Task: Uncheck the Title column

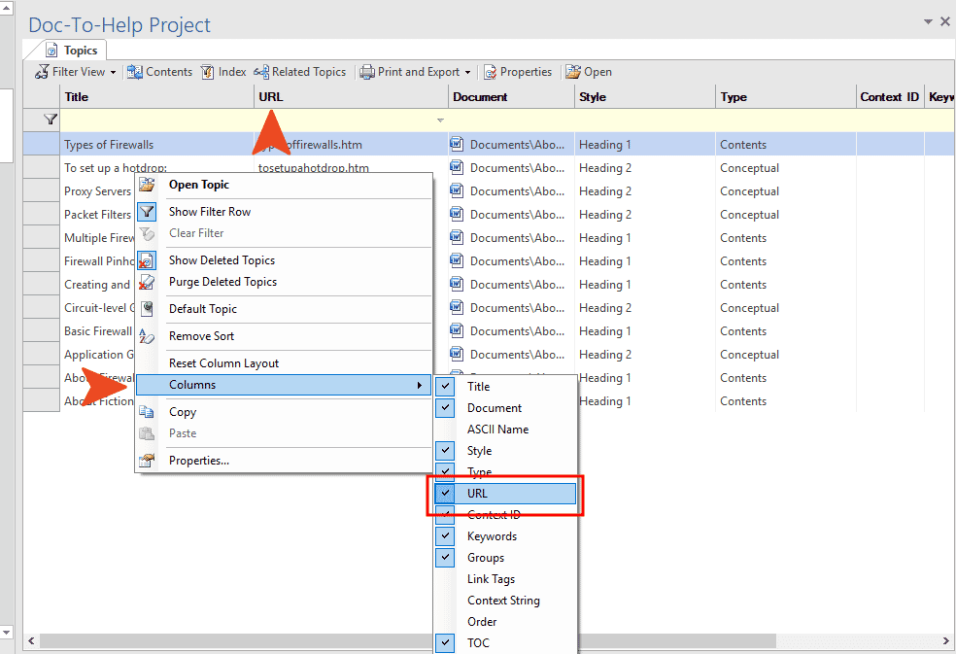Action: pyautogui.click(x=446, y=386)
